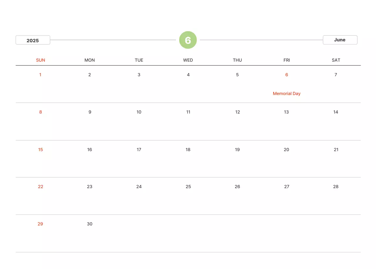Click the red date 6 on Friday
The image size is (376, 269).
click(x=286, y=75)
